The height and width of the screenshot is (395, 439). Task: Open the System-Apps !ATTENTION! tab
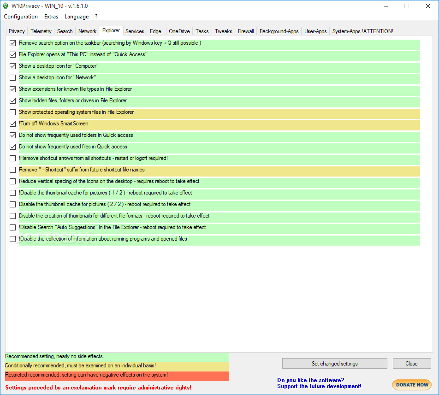point(362,31)
